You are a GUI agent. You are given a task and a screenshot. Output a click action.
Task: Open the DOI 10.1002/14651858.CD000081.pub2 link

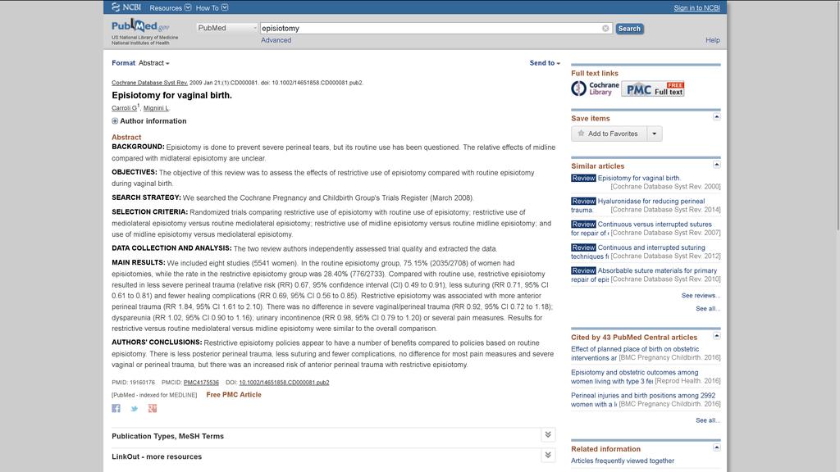point(284,383)
